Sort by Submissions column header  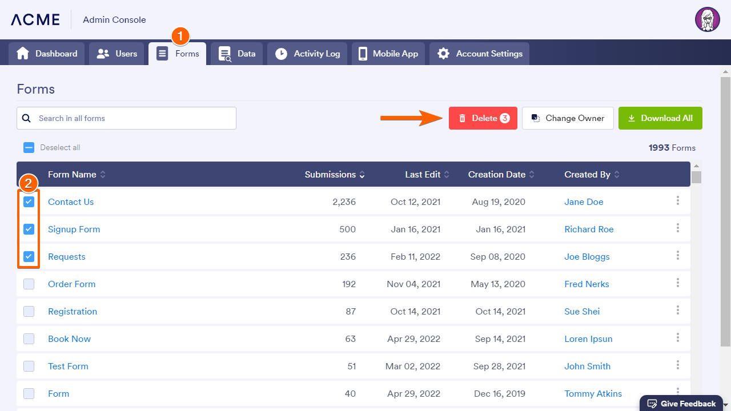tap(335, 175)
